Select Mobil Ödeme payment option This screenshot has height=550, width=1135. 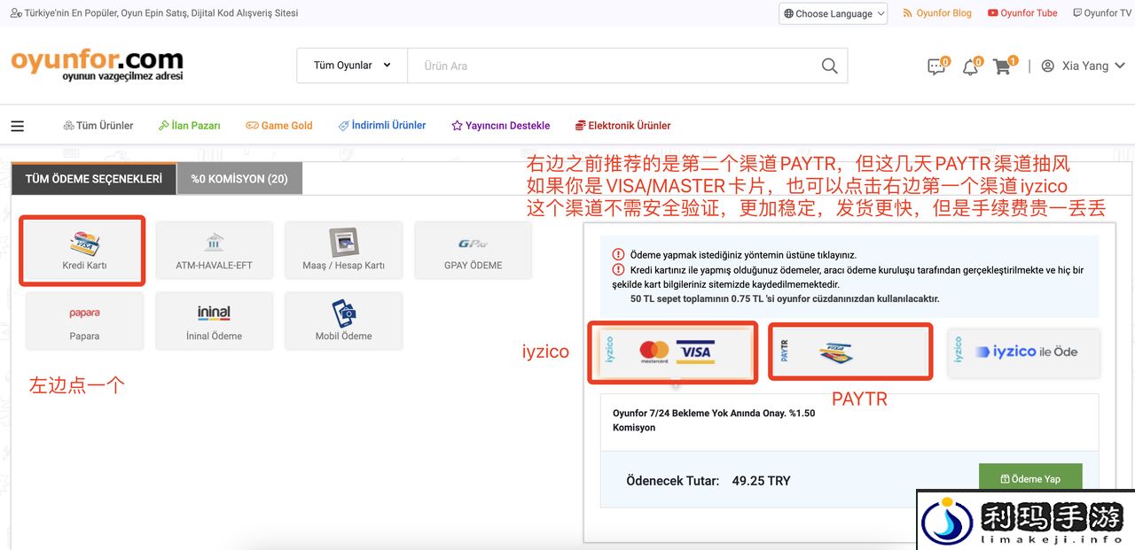(343, 321)
